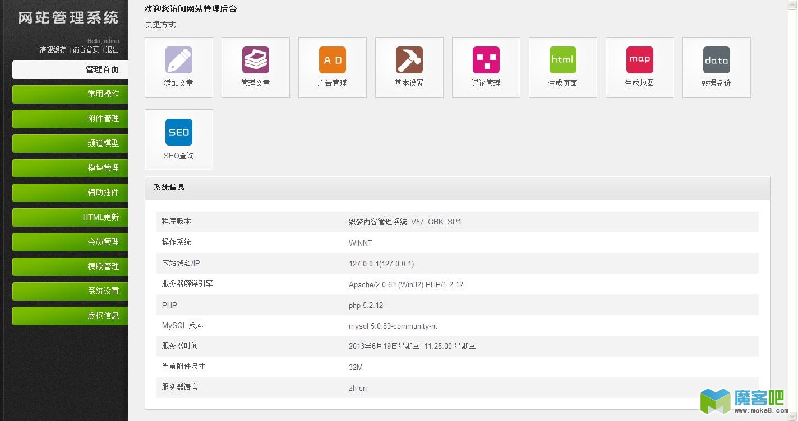The height and width of the screenshot is (421, 798).
Task: Open the 系统设置 sidebar menu
Action: pos(70,291)
